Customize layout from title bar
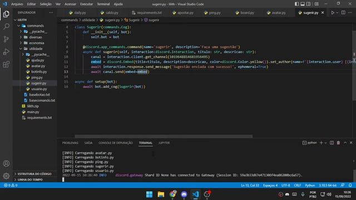 pos(317,4)
